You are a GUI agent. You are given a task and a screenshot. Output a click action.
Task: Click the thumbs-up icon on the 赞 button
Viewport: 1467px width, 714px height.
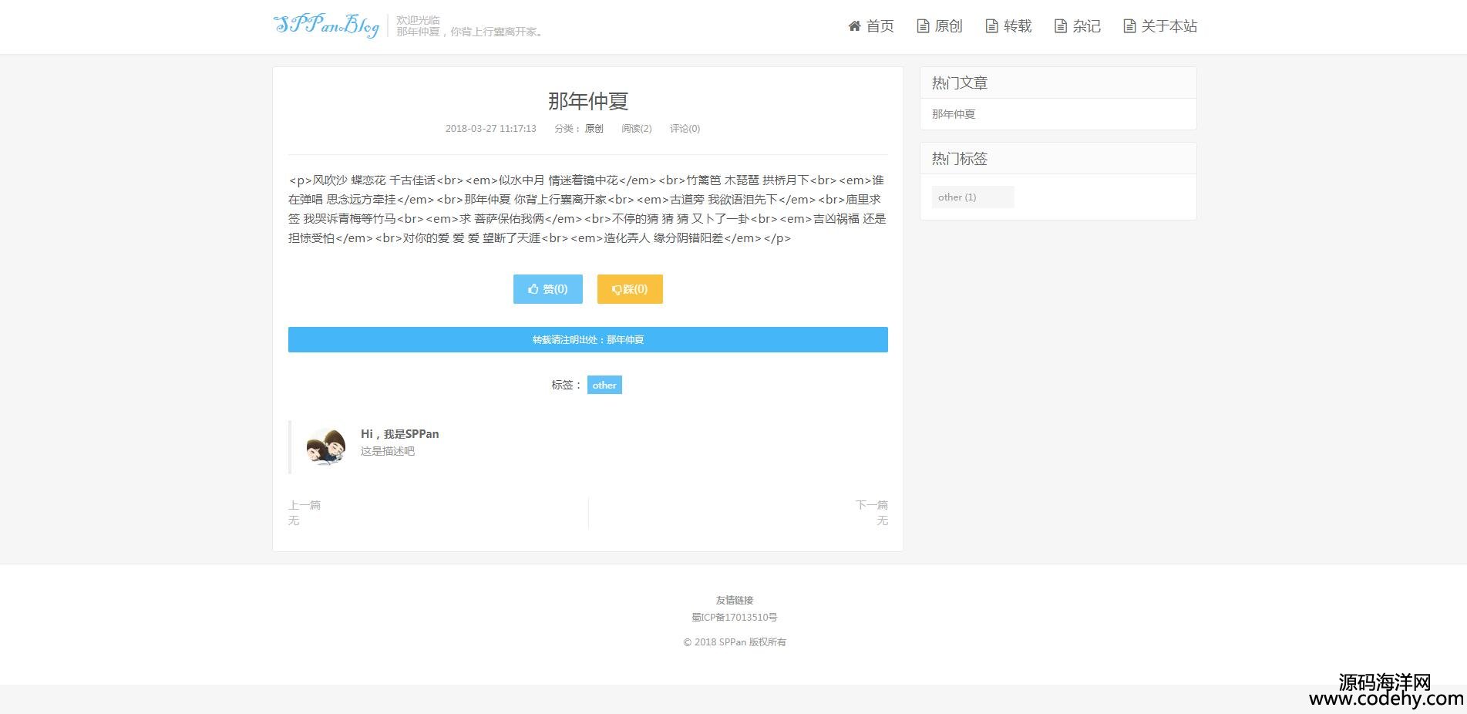point(533,289)
